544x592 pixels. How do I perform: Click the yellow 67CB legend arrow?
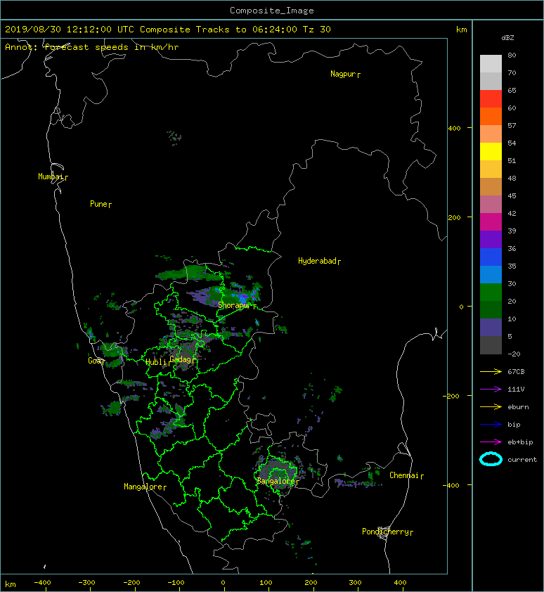click(491, 371)
